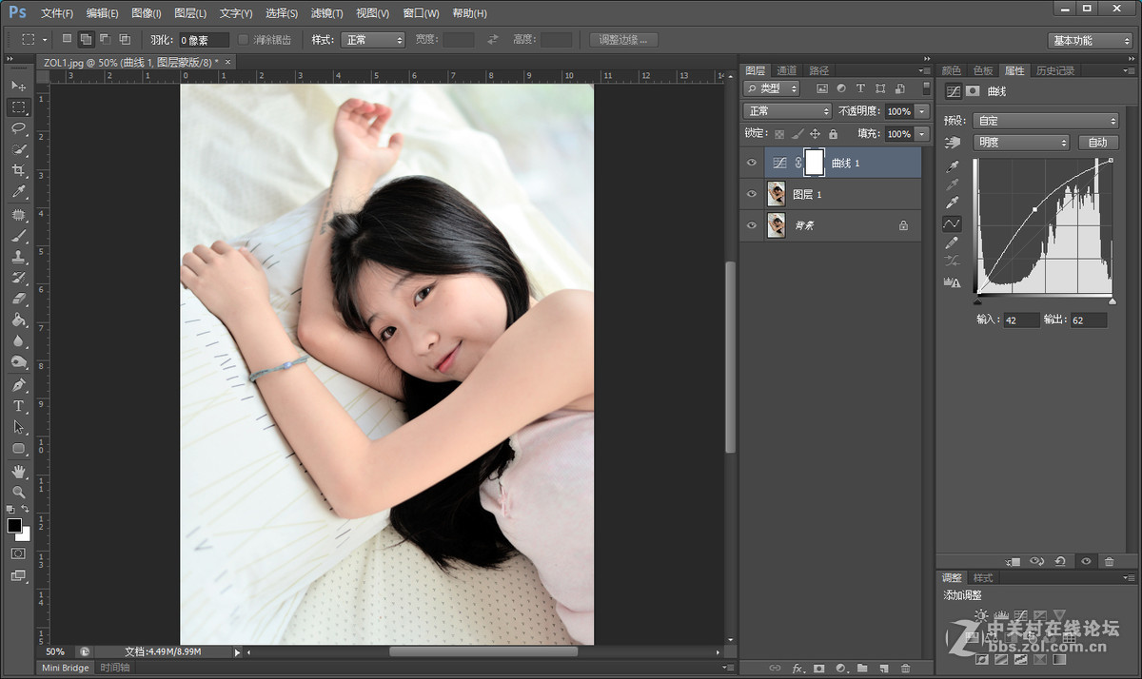Image resolution: width=1142 pixels, height=679 pixels.
Task: Toggle lock all padlock icon
Action: tap(833, 134)
